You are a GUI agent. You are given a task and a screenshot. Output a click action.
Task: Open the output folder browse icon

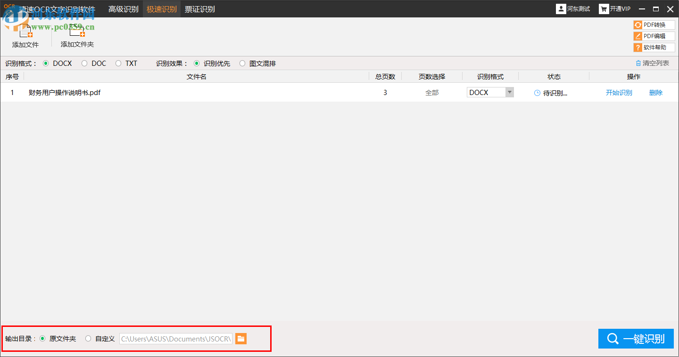241,338
